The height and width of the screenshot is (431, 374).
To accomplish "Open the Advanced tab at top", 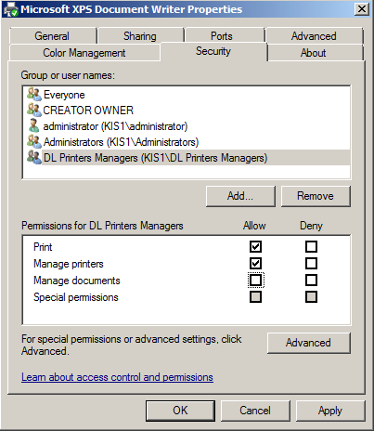I will pyautogui.click(x=314, y=36).
